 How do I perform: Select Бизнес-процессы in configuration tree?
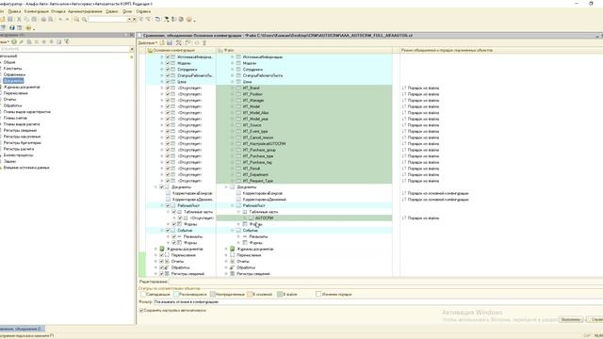19,155
